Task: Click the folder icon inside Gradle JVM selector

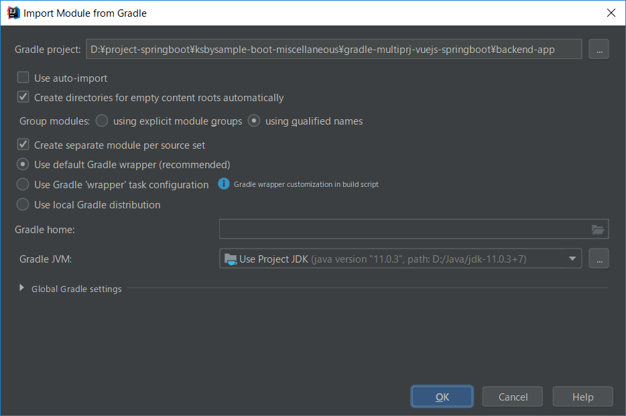Action: [229, 258]
